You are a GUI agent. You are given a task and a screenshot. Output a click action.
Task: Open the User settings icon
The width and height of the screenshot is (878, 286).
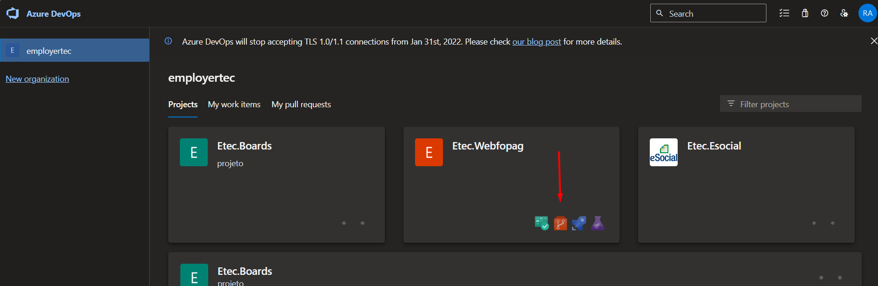click(x=844, y=13)
